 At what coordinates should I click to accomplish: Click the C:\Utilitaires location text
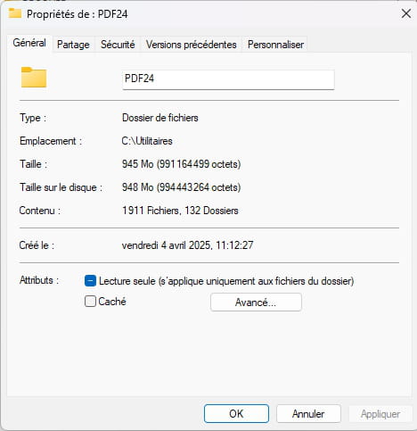pyautogui.click(x=147, y=141)
